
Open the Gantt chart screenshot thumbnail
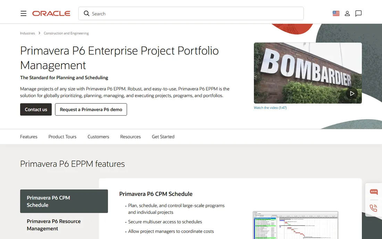(296, 225)
